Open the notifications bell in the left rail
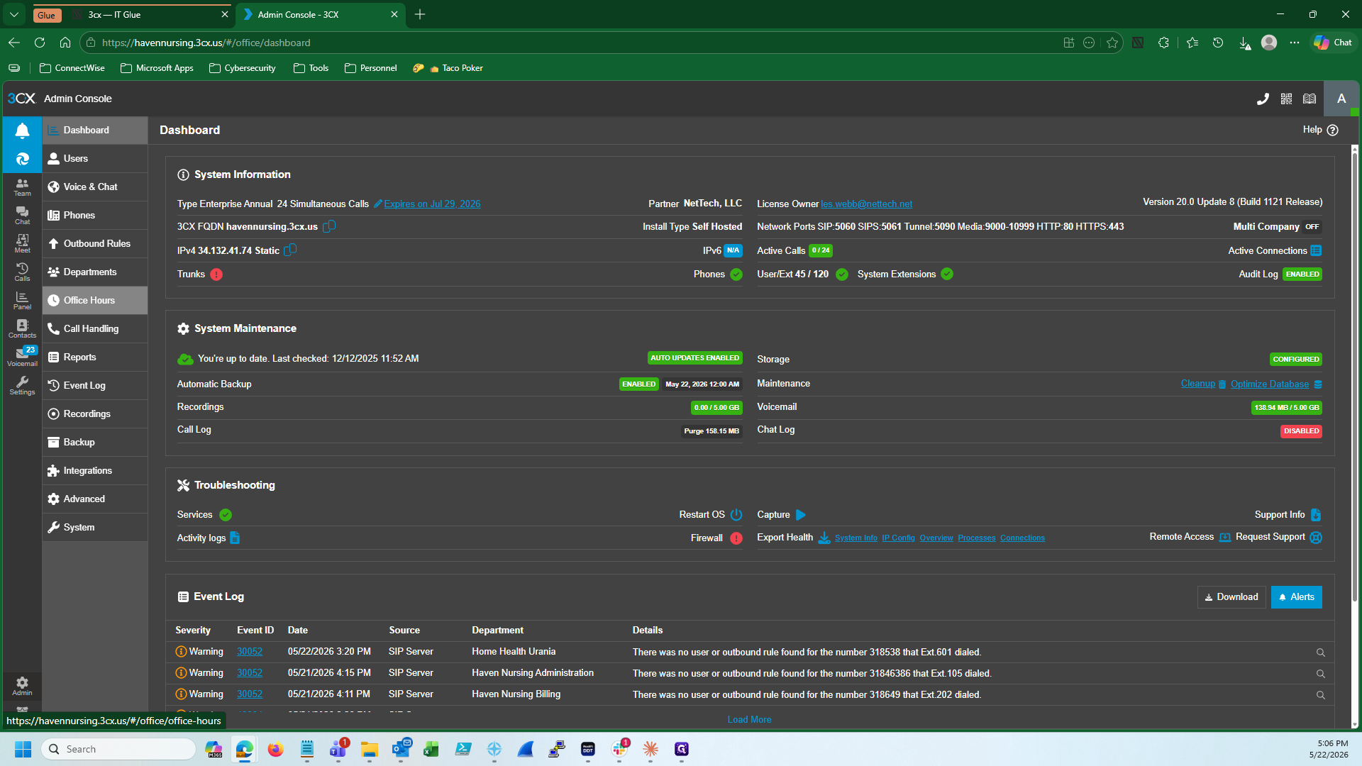The width and height of the screenshot is (1362, 766). pos(22,131)
